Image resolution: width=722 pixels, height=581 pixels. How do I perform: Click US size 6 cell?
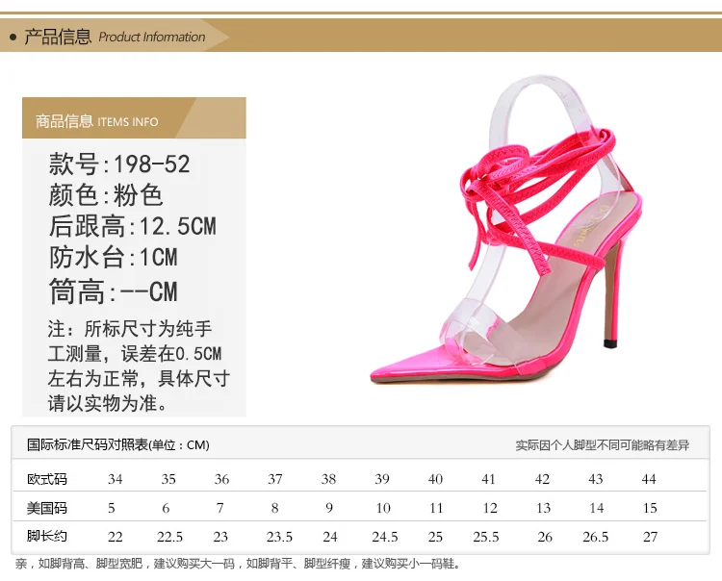pos(166,508)
